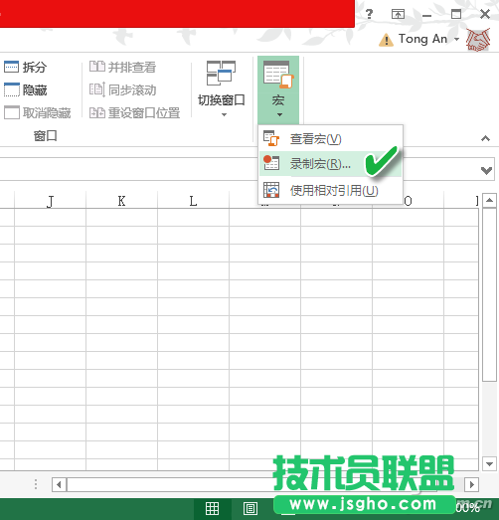Expand the formula bar chevron

tap(486, 170)
